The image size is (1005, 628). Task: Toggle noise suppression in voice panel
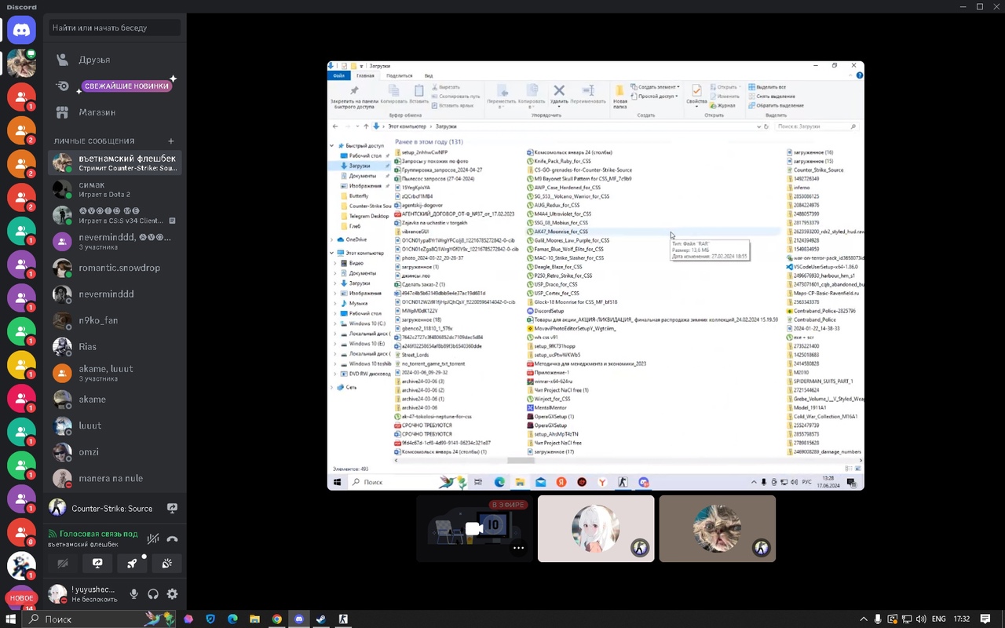(153, 539)
